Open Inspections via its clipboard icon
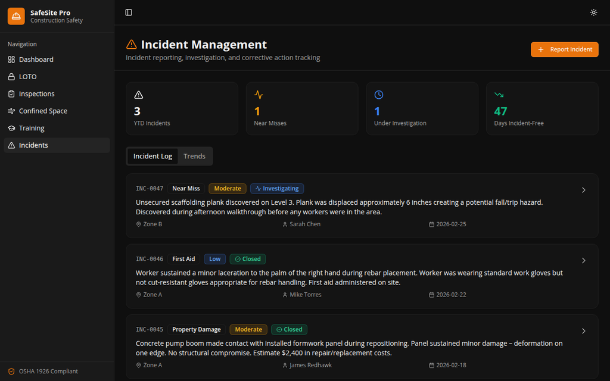This screenshot has height=381, width=610. 13,93
